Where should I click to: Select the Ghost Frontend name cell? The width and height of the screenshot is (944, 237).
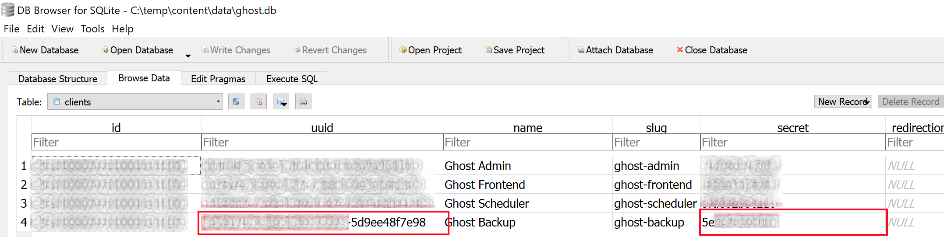(x=528, y=185)
